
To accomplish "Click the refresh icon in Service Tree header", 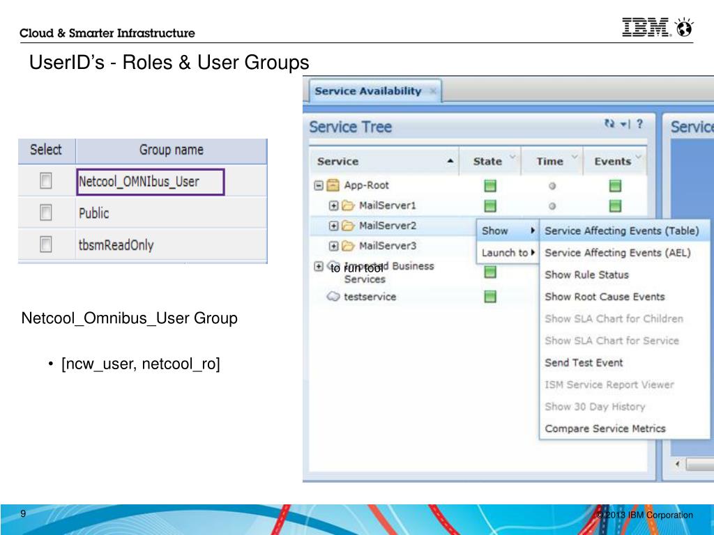I will [x=610, y=125].
